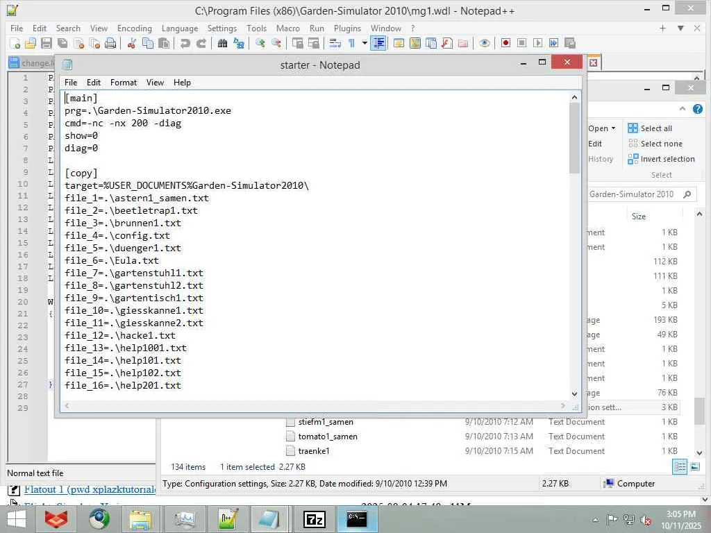This screenshot has height=533, width=711.
Task: Click Playback macro icon
Action: click(x=538, y=43)
